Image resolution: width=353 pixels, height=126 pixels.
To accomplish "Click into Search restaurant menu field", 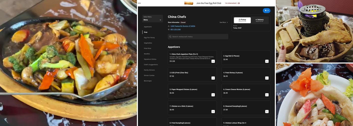I will (x=198, y=37).
